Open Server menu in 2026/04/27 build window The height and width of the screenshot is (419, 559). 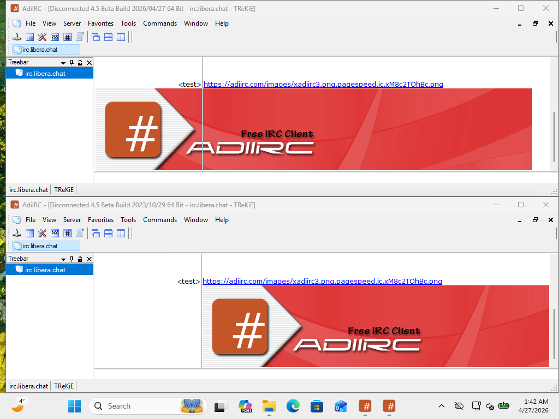72,23
